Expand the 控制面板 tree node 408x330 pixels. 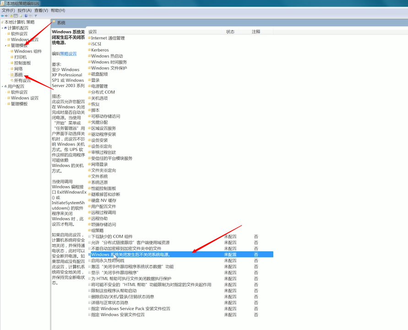[9, 63]
